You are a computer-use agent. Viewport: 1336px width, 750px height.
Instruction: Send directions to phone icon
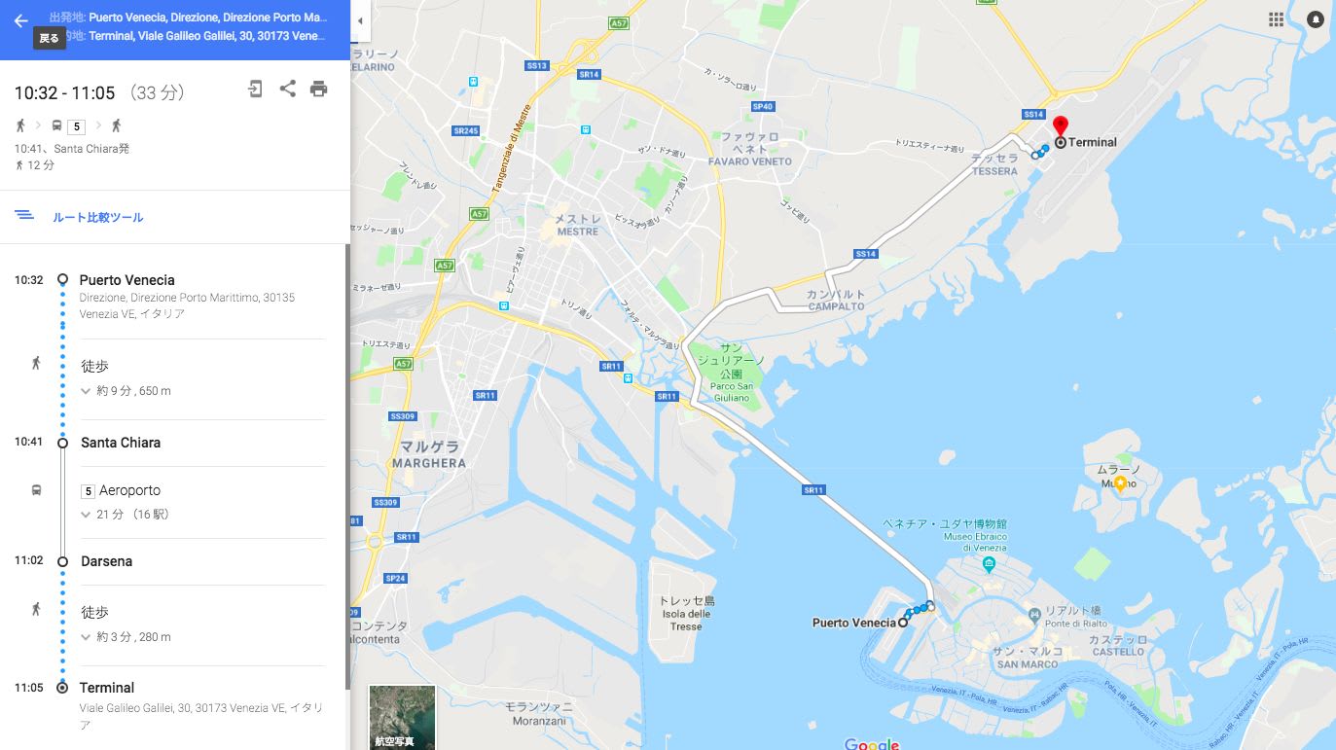coord(255,89)
